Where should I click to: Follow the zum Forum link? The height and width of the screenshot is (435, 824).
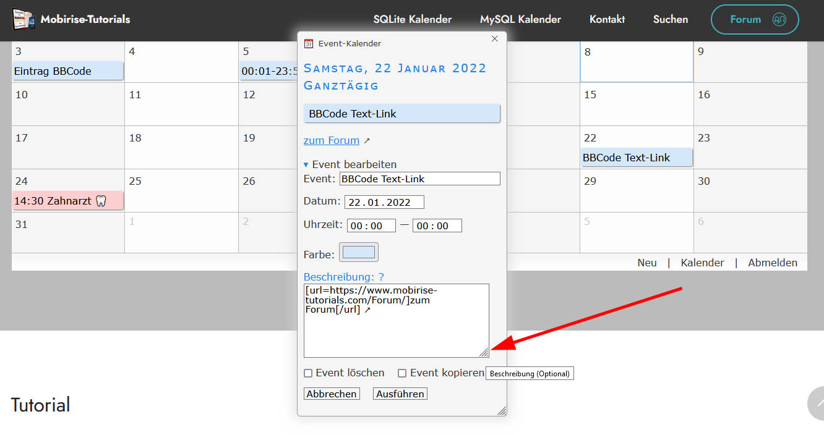click(331, 140)
